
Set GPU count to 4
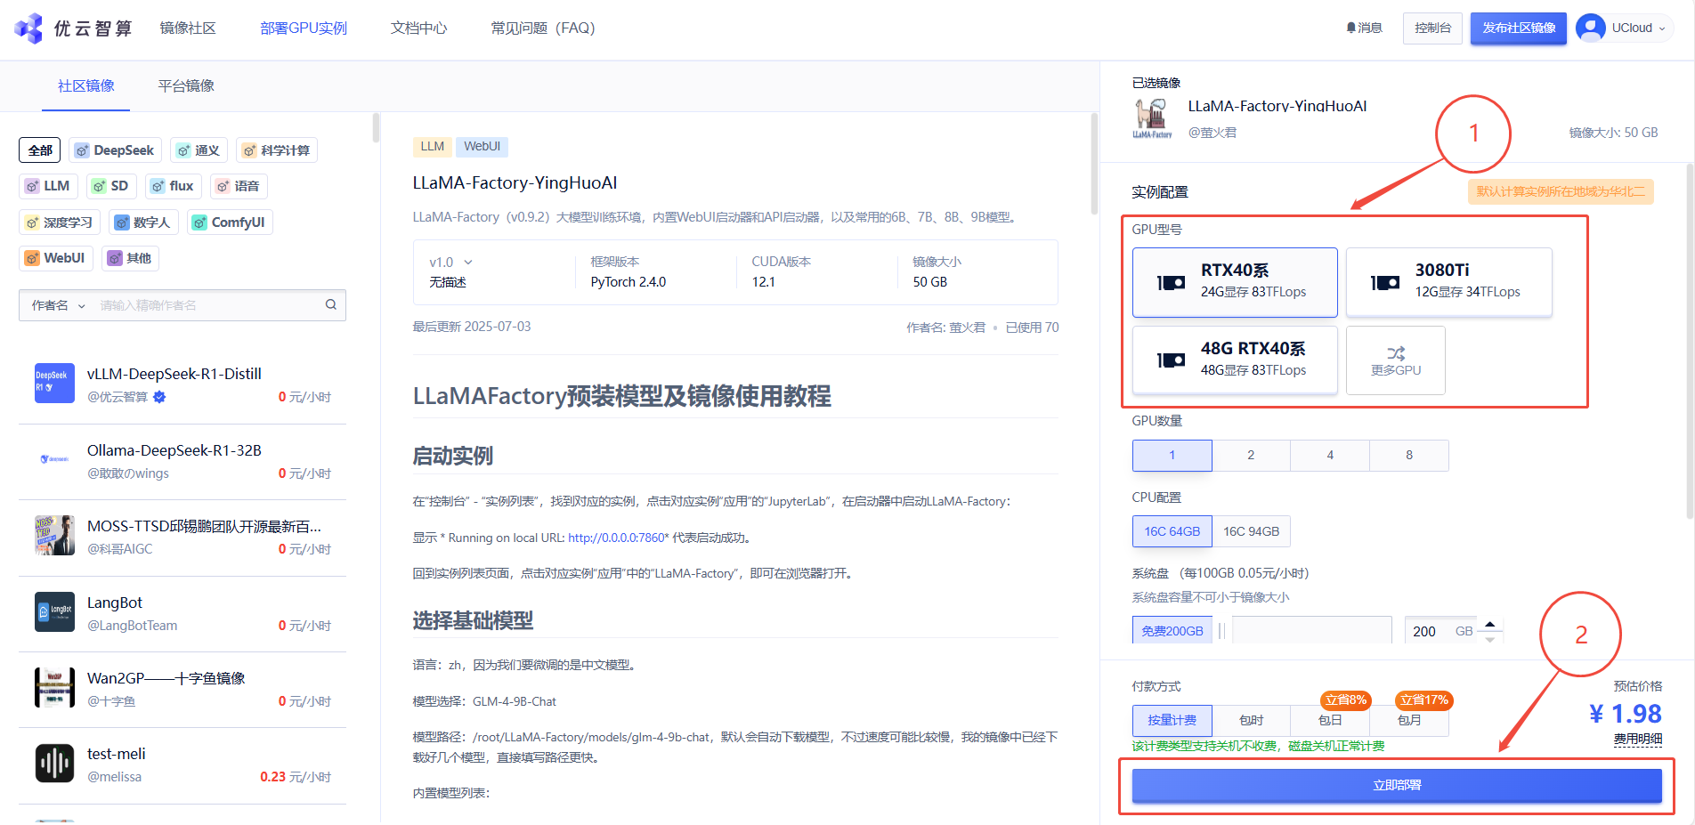(1330, 455)
